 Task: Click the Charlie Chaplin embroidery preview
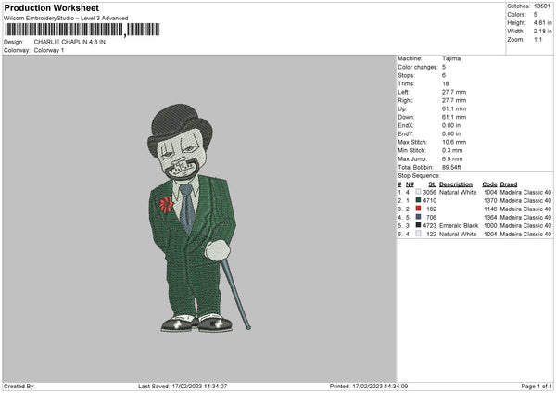[198, 218]
